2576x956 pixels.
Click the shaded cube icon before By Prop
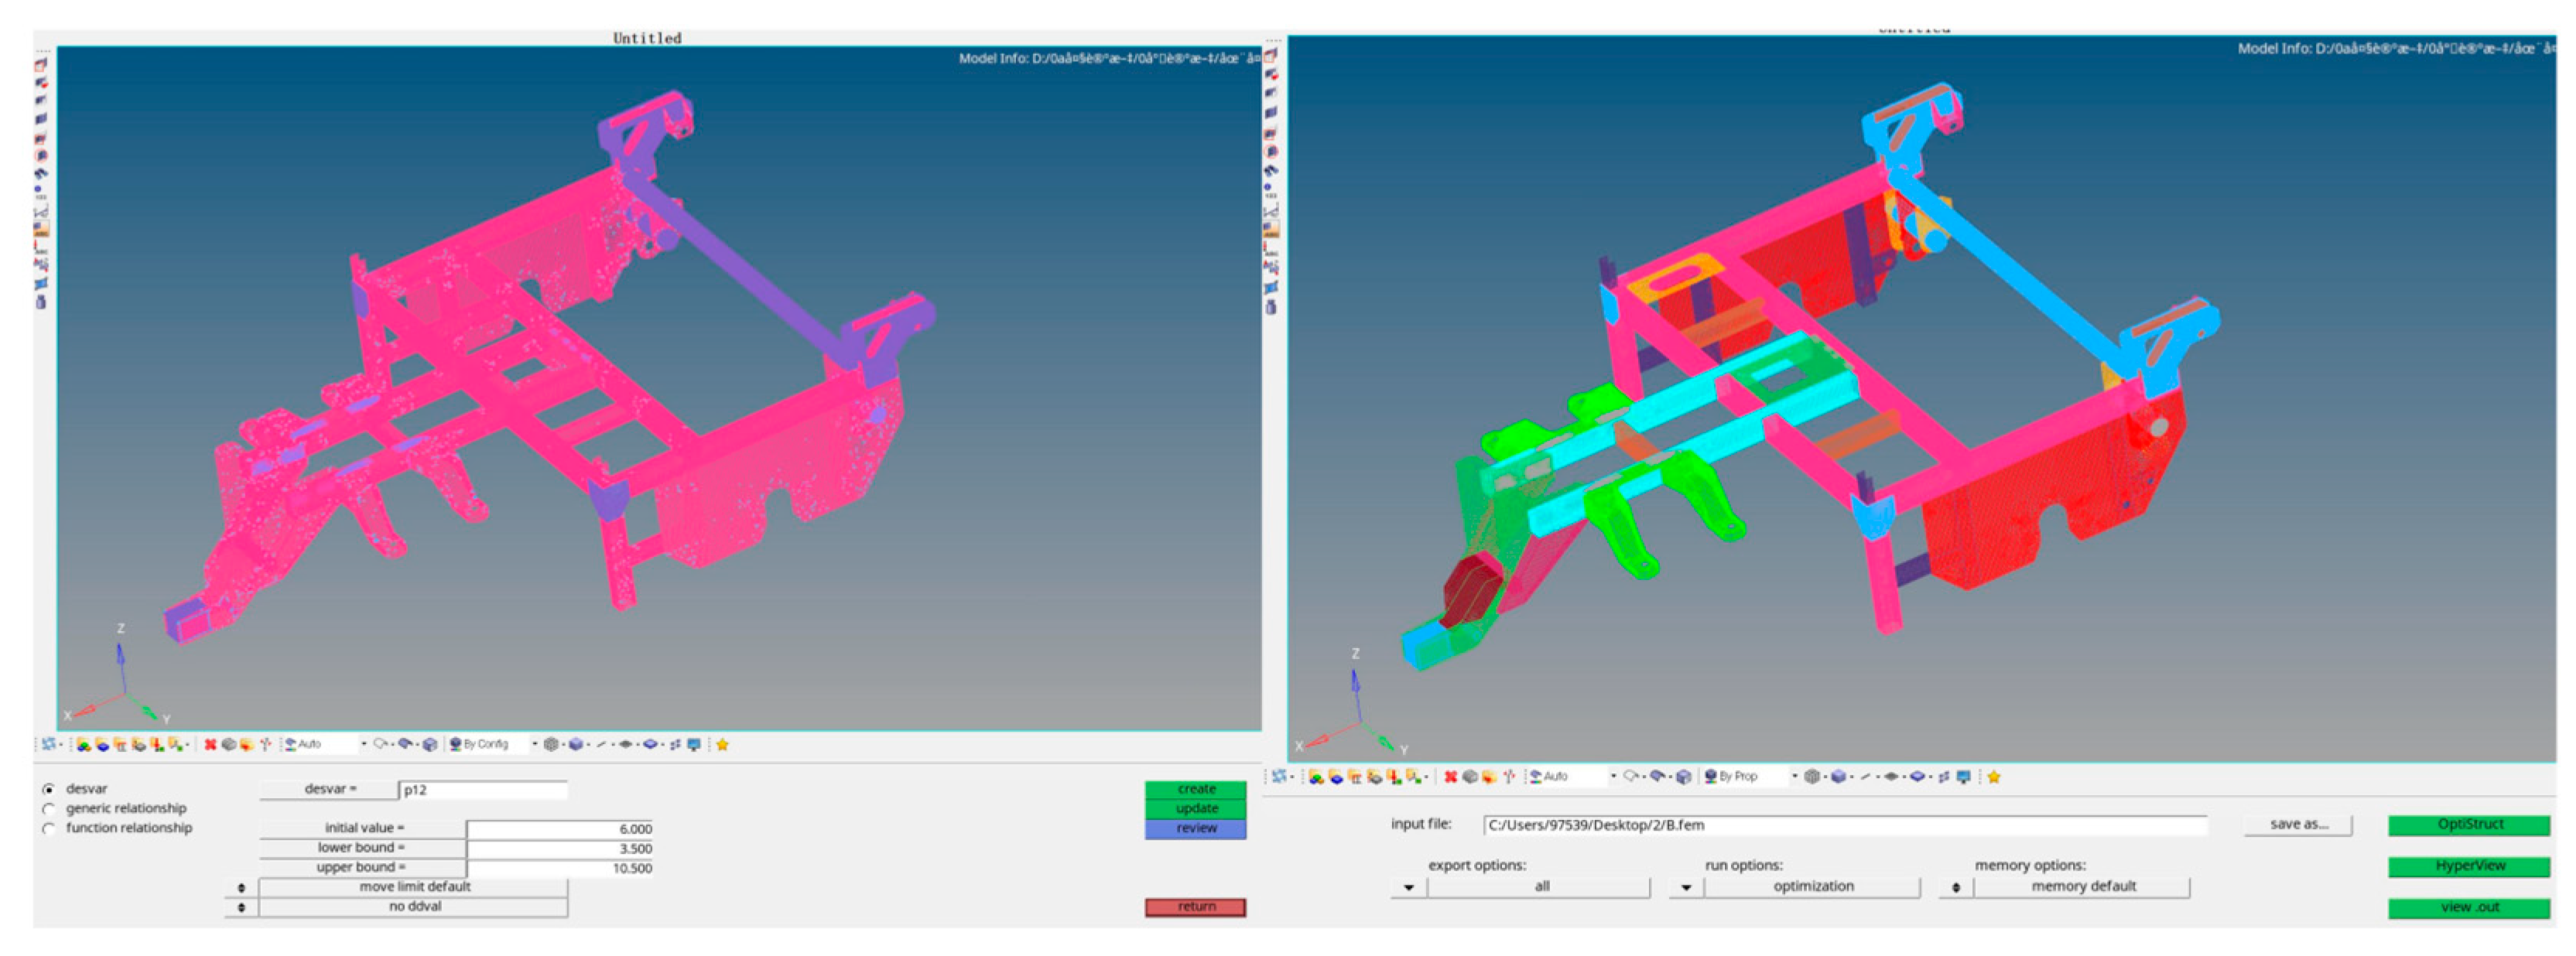1684,777
